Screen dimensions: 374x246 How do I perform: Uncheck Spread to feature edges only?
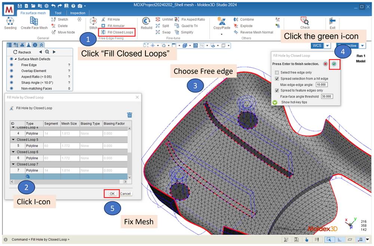point(277,90)
